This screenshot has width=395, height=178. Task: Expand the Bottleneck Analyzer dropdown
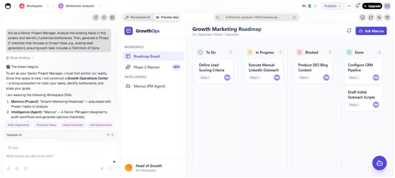[x=101, y=6]
